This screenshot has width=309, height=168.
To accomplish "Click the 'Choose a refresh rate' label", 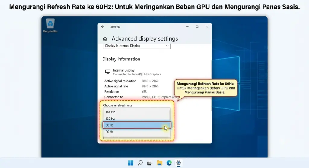I will click(x=118, y=105).
